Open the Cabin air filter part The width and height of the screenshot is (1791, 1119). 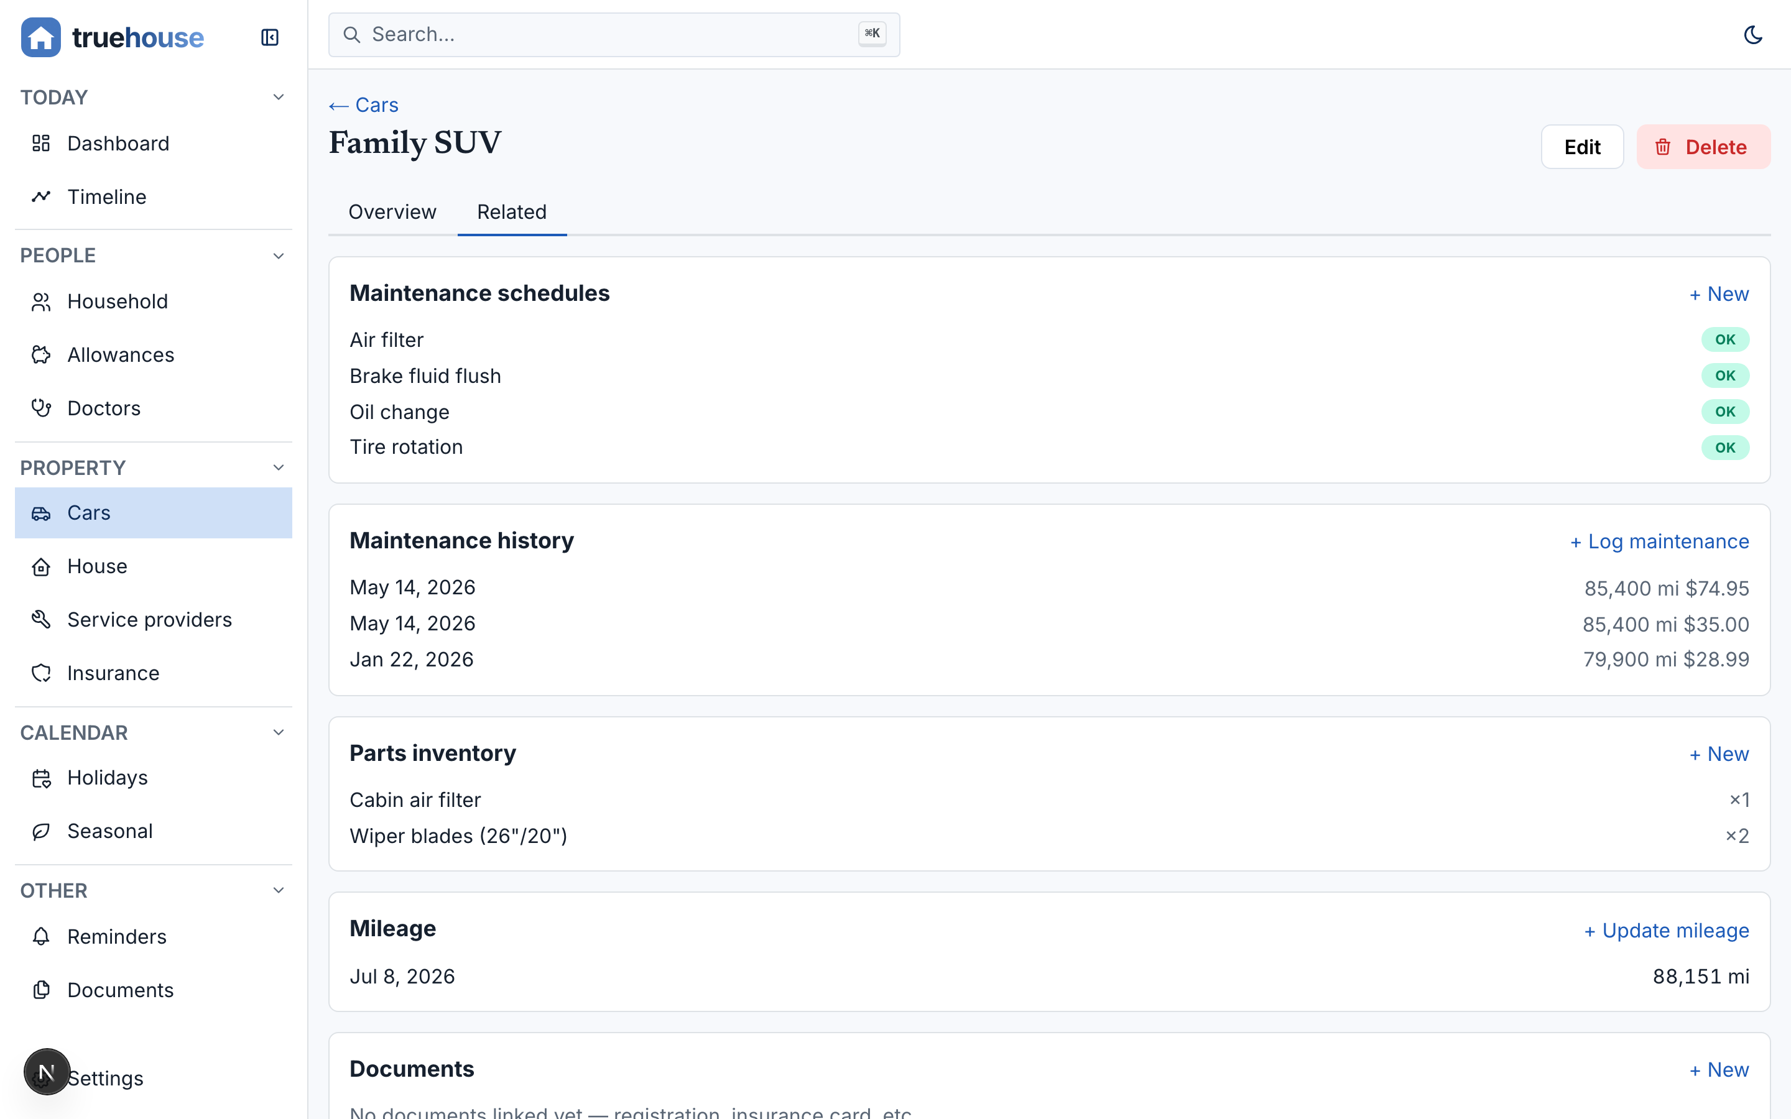click(1048, 800)
